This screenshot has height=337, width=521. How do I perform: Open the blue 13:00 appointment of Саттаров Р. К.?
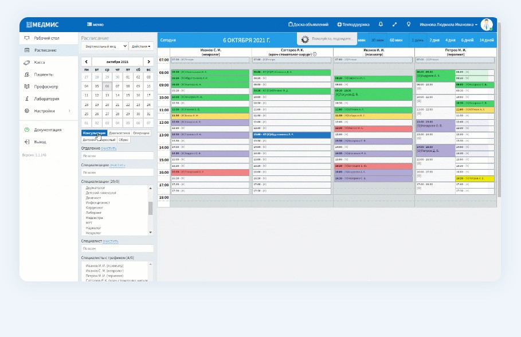292,135
